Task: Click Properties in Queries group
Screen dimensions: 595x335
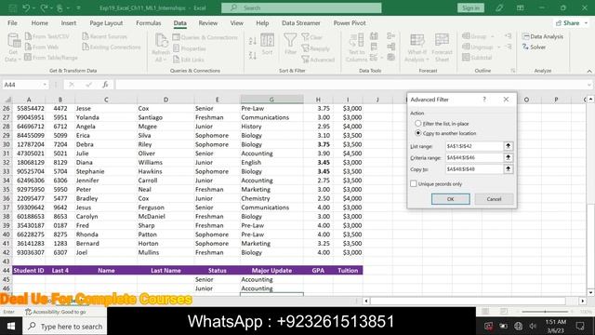Action: click(x=190, y=48)
